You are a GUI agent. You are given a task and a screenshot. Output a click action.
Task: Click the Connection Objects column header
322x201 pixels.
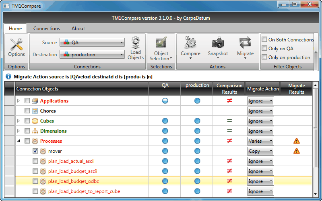82,88
